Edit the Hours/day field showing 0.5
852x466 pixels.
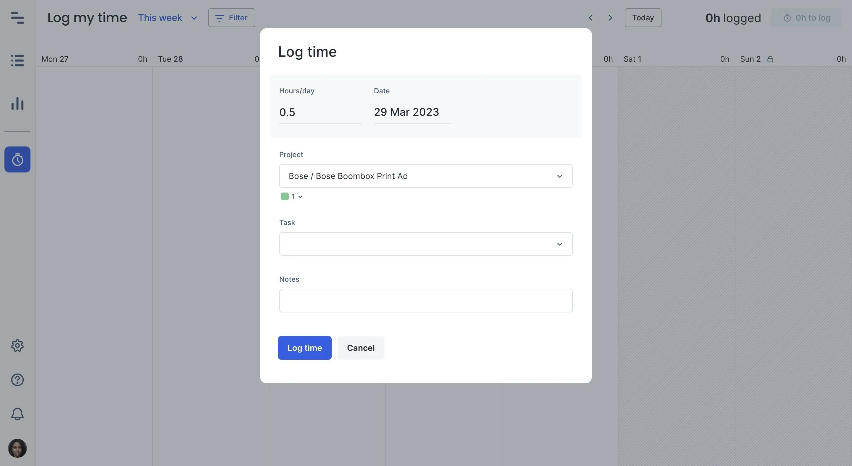320,113
